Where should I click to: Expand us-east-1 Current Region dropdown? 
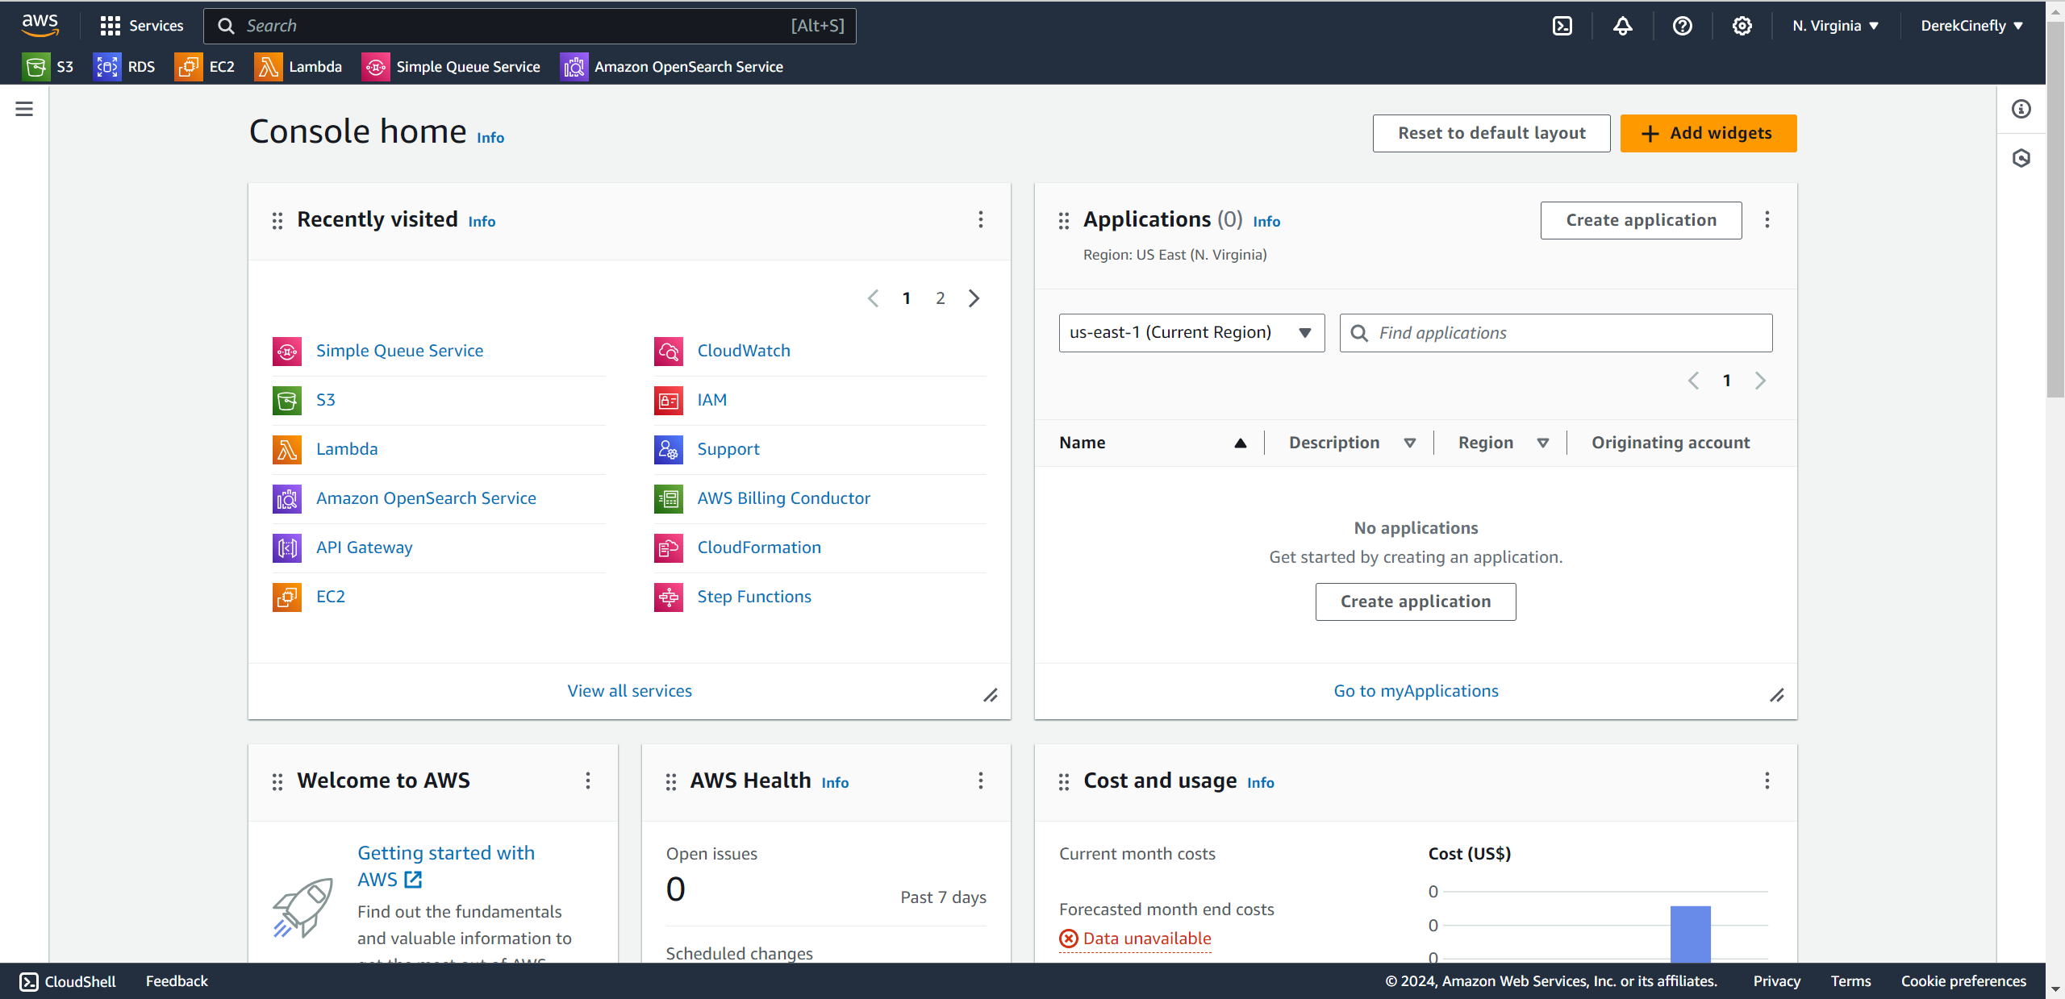[1191, 333]
